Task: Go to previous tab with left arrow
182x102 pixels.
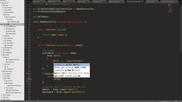Action: click(x=28, y=2)
